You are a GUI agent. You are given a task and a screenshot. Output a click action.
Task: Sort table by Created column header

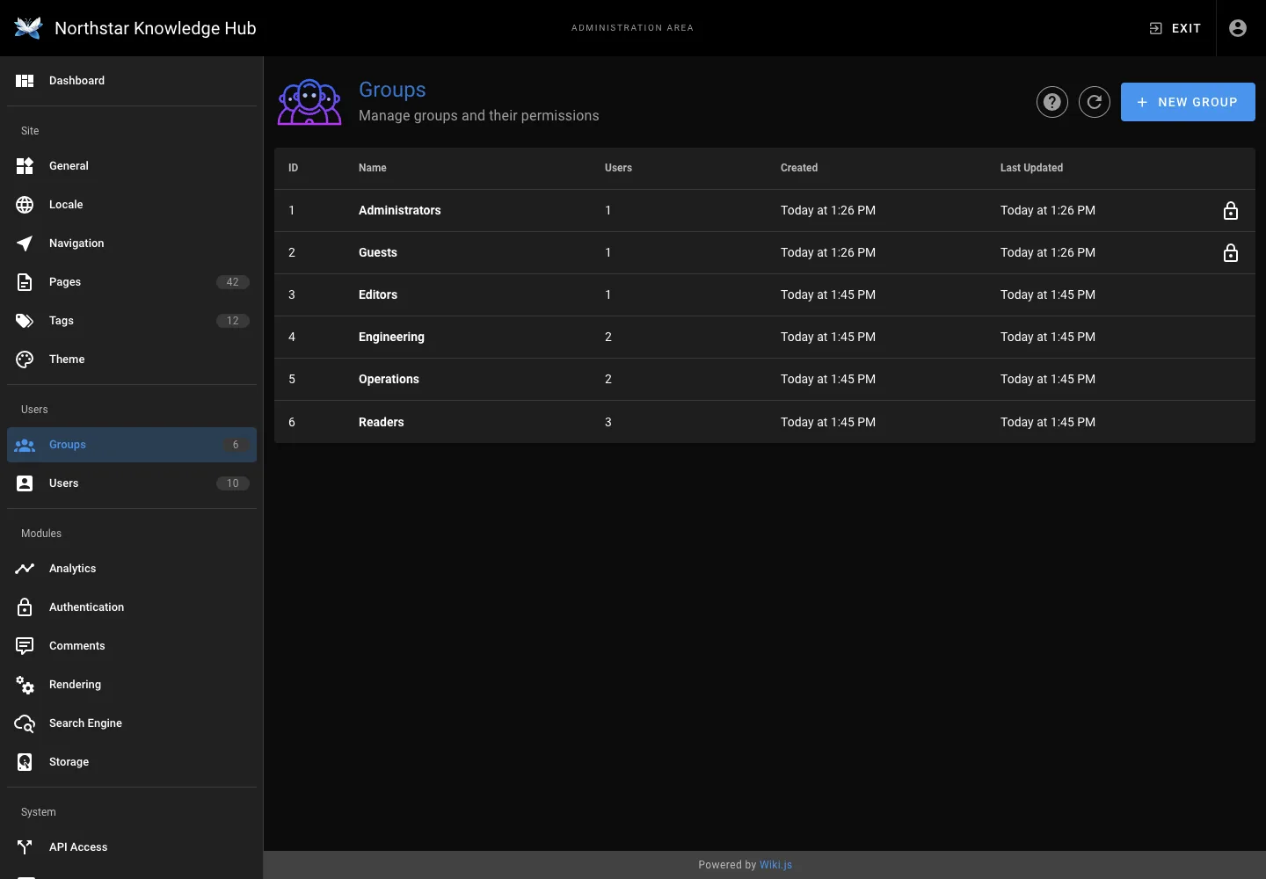pos(799,168)
